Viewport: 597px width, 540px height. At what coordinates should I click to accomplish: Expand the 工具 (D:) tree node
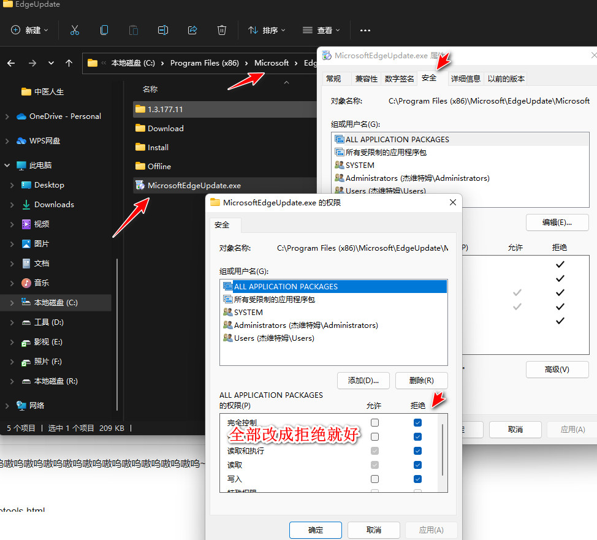coord(12,322)
